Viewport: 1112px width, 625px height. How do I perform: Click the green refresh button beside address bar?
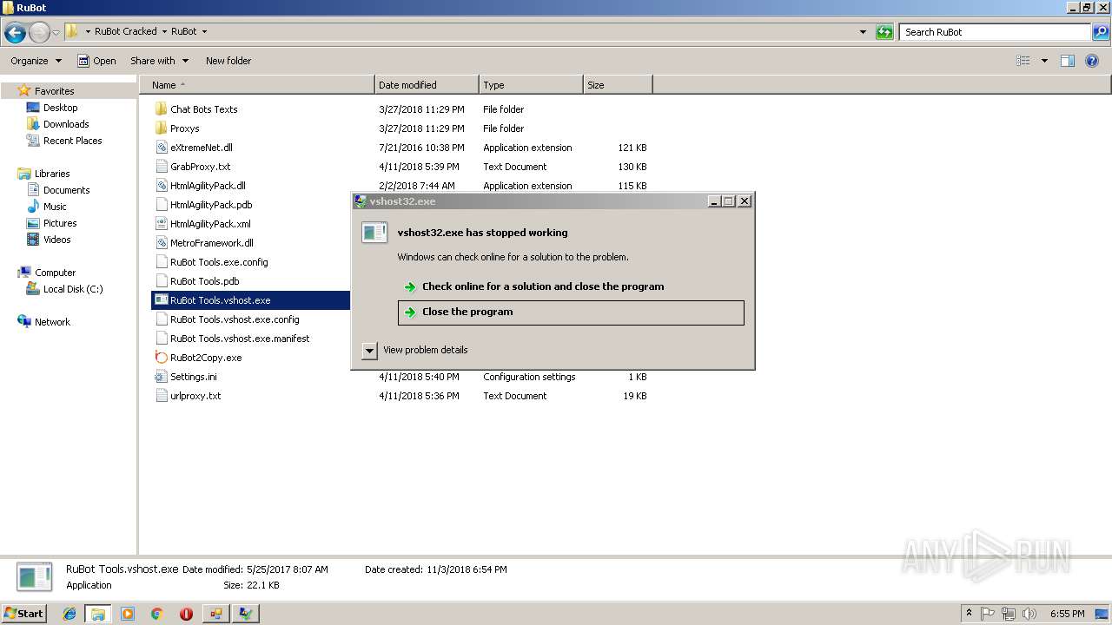[x=884, y=32]
